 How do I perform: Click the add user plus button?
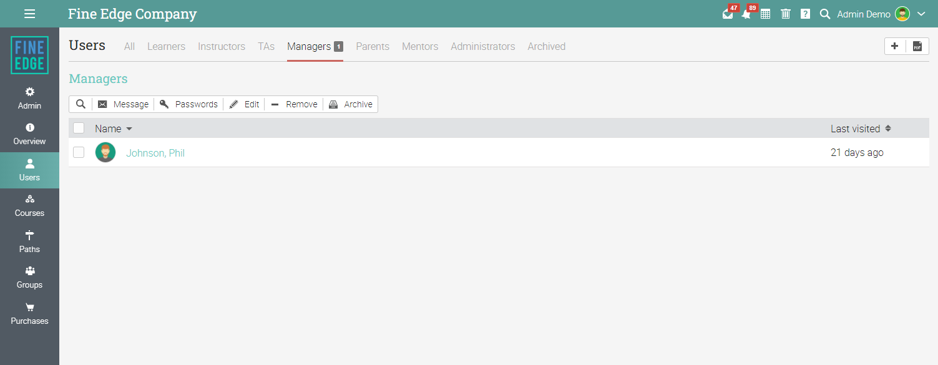pyautogui.click(x=895, y=46)
